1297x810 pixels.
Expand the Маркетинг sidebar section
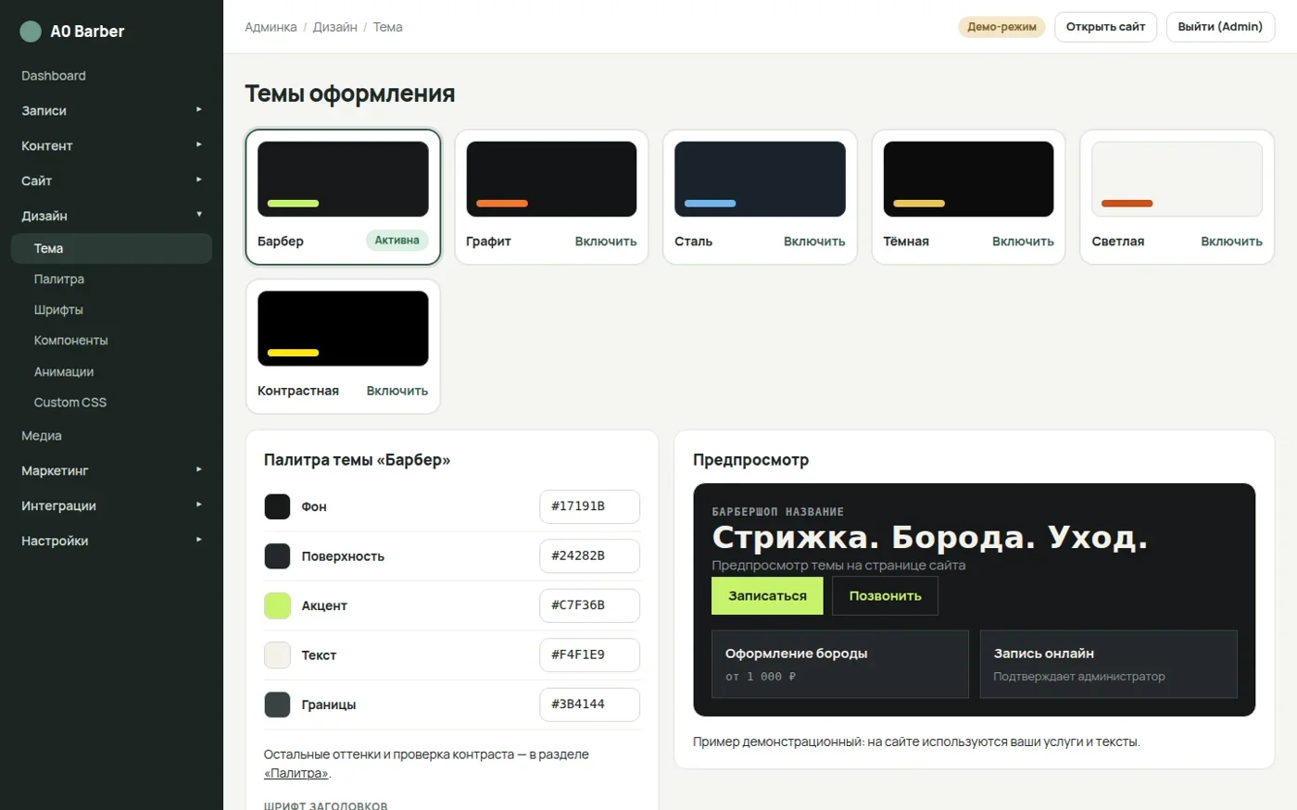(111, 470)
